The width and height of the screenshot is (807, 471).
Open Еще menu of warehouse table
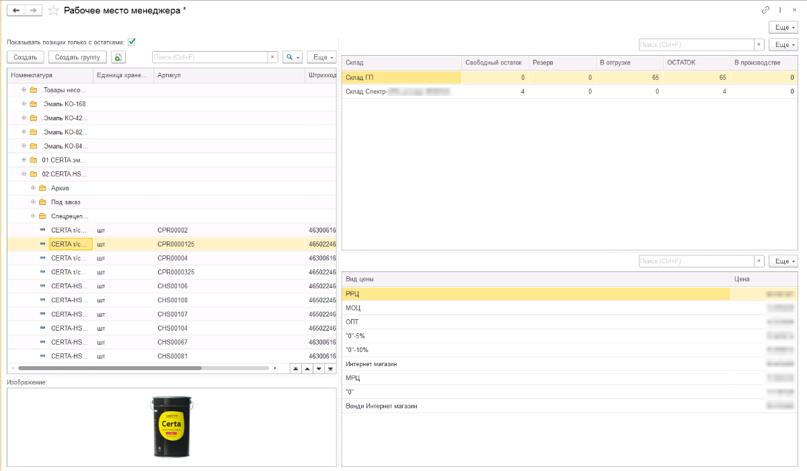(783, 44)
